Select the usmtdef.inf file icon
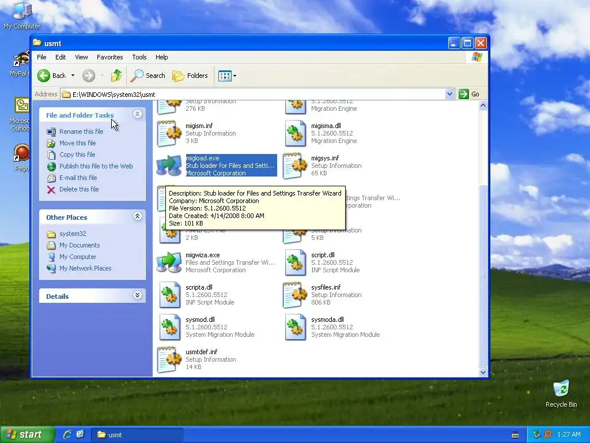Viewport: 590px width, 443px height. [169, 360]
